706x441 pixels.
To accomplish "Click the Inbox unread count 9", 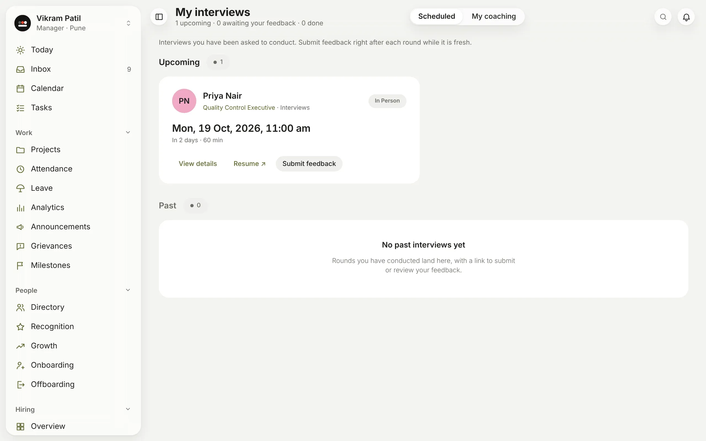I will (x=129, y=69).
